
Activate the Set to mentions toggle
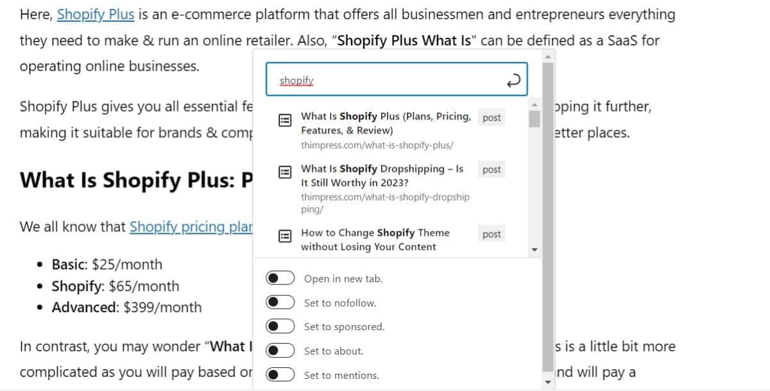click(x=280, y=374)
